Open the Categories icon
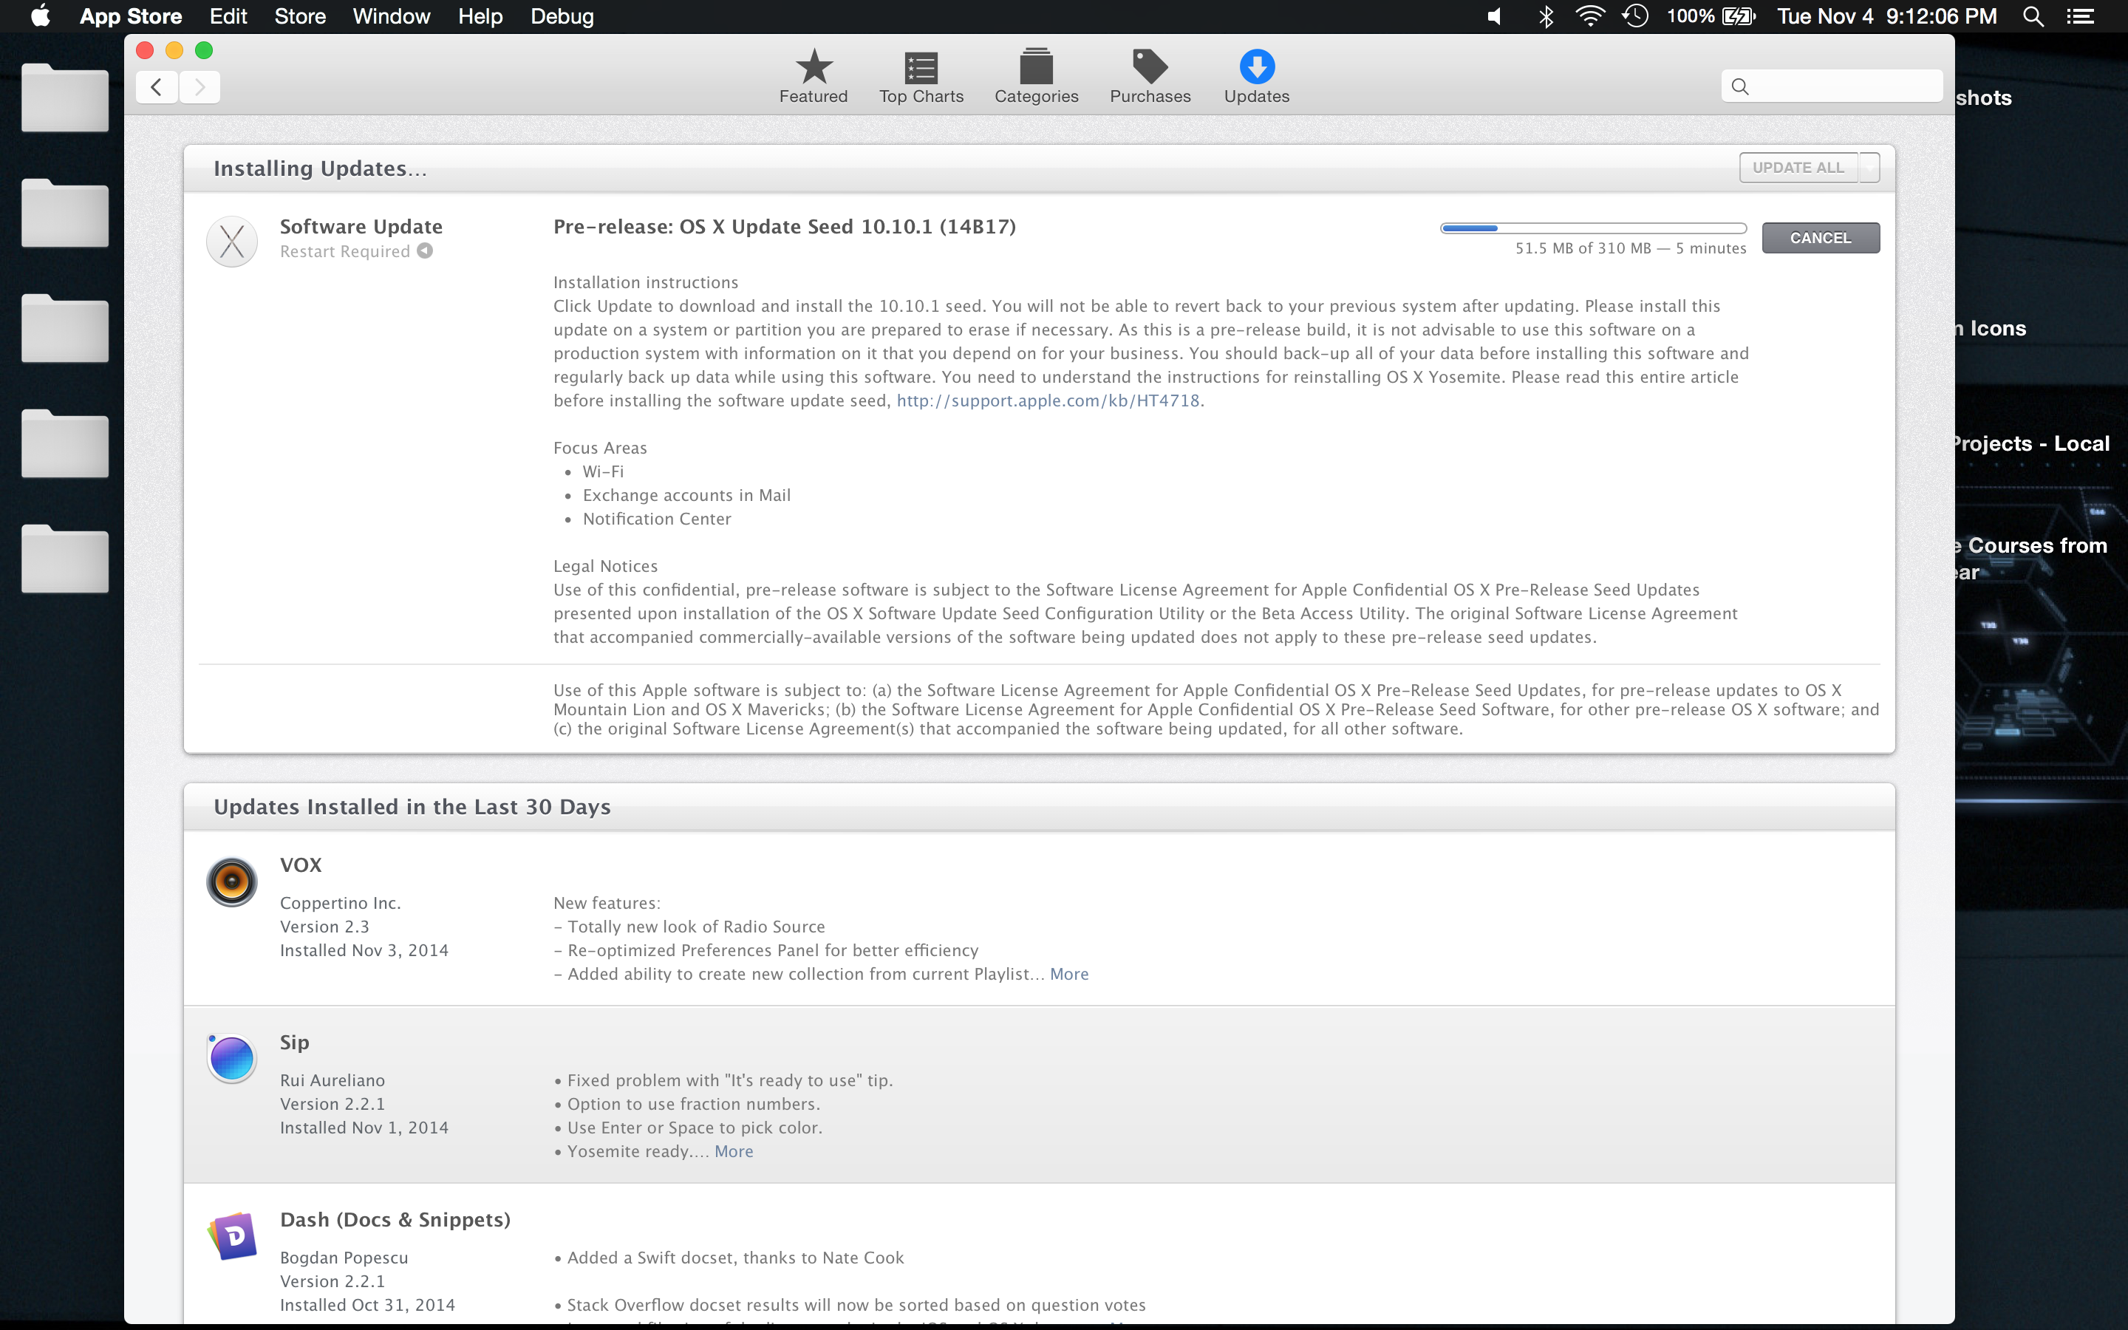Viewport: 2128px width, 1330px height. click(x=1036, y=68)
